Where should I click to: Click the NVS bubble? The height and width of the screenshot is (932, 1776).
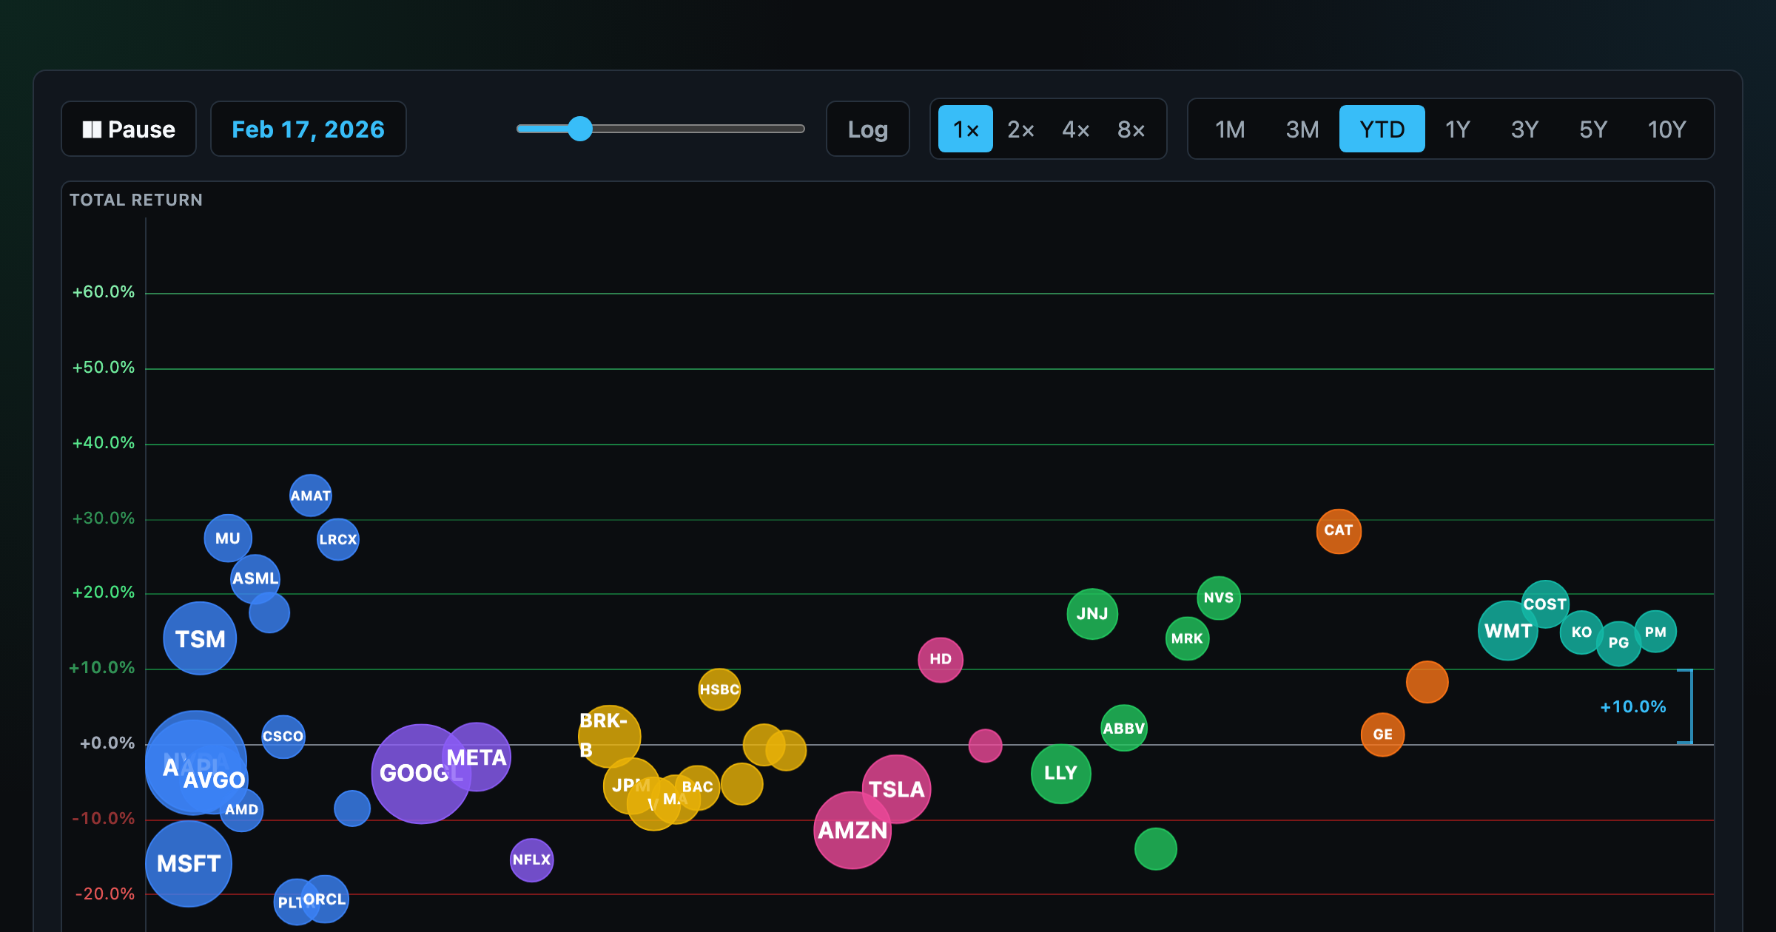tap(1219, 598)
